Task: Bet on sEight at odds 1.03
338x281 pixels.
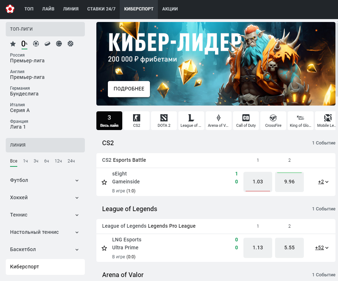Action: point(258,182)
